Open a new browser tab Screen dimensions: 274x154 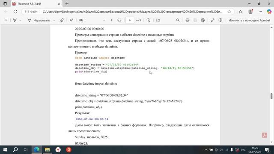(67, 4)
